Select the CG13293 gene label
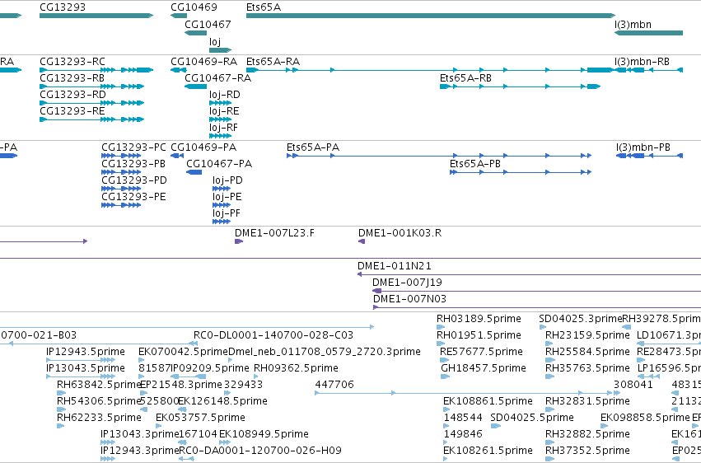 coord(62,7)
